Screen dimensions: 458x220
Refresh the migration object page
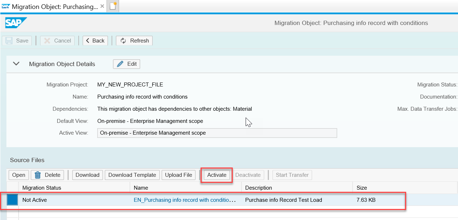coord(134,41)
